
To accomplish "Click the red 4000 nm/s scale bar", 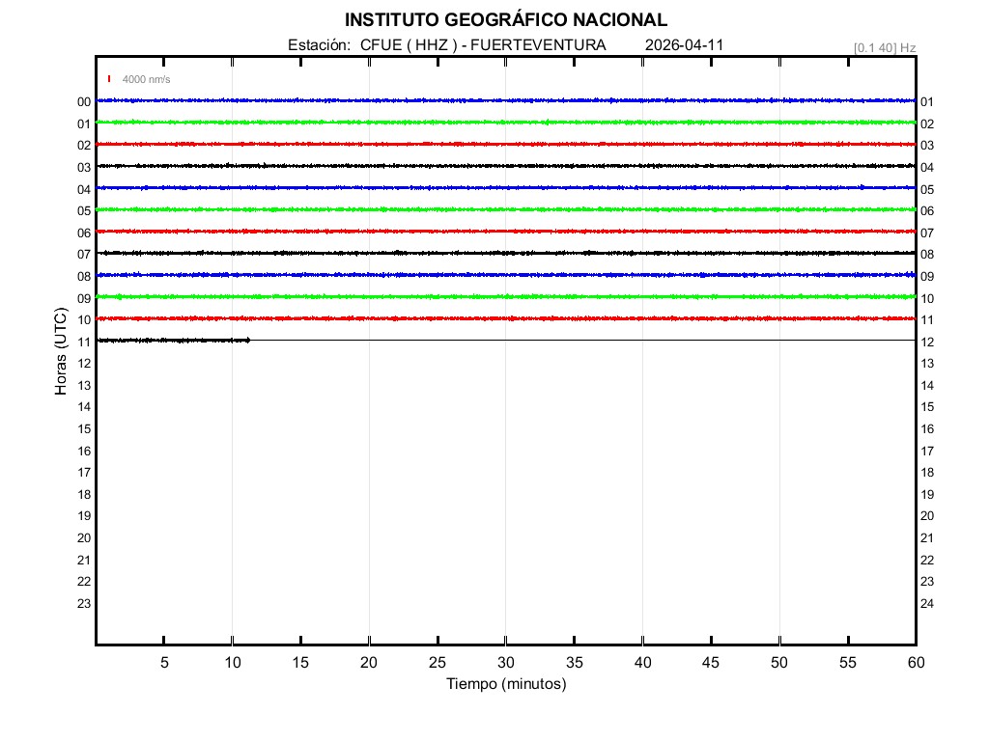I will (109, 79).
